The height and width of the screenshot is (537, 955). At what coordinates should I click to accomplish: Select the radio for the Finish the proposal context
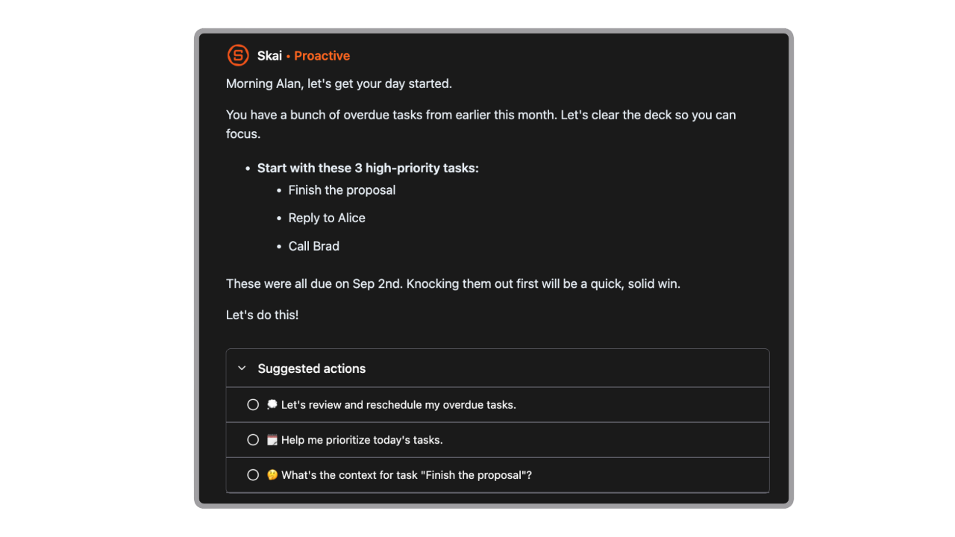click(x=253, y=474)
